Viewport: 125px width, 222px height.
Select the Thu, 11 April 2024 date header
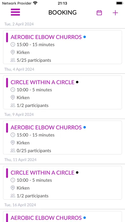click(x=20, y=159)
